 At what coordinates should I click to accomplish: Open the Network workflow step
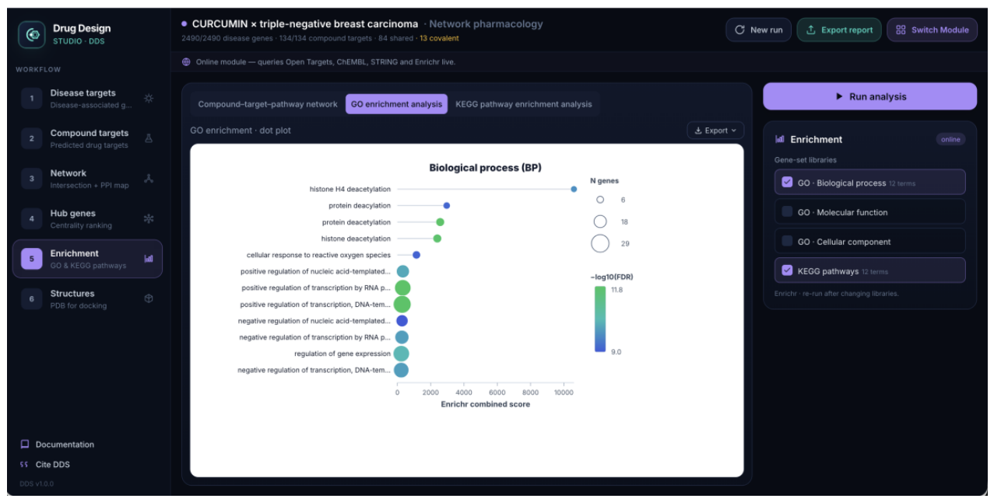click(88, 178)
